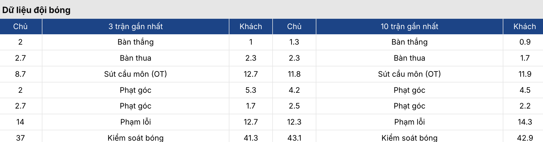
Task: Click the home fouls value 14
Action: click(x=20, y=122)
